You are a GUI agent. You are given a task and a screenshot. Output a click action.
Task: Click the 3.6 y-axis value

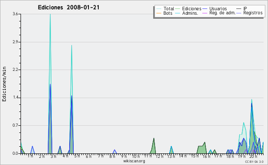pyautogui.click(x=15, y=14)
